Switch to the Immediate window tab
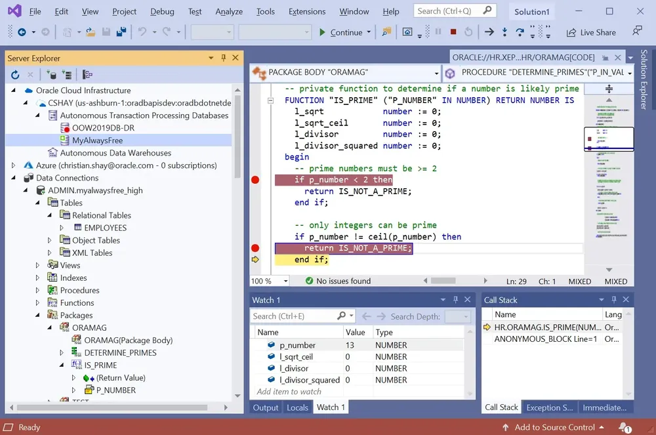This screenshot has width=656, height=435. pos(605,407)
